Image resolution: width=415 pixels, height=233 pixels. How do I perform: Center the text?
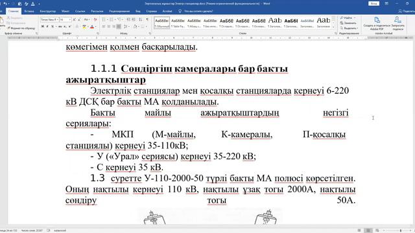[x=109, y=27]
